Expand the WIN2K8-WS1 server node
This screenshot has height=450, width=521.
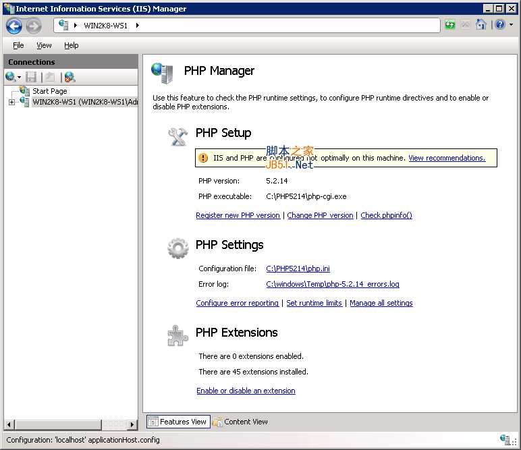point(11,103)
